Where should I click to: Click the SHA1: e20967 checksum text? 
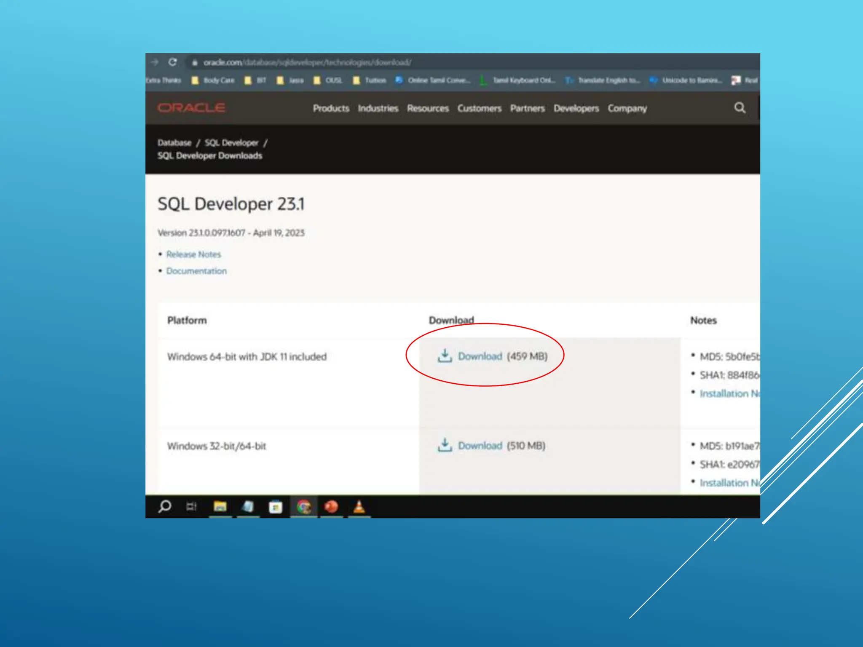click(729, 464)
